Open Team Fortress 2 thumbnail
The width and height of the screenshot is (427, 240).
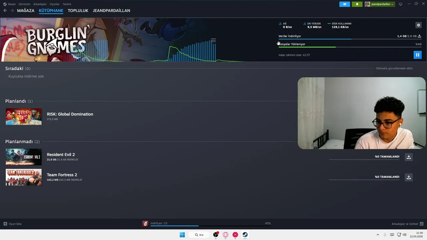[x=24, y=177]
